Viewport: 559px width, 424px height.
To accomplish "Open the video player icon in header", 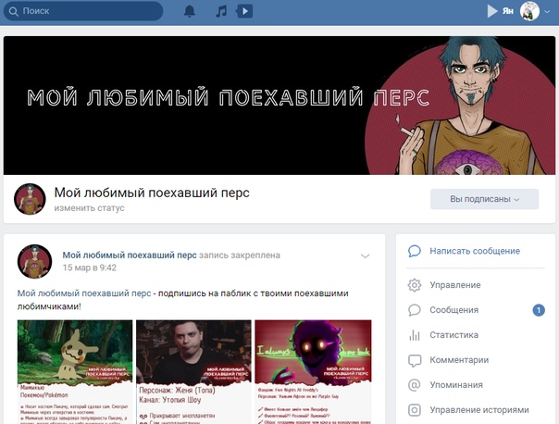I will click(244, 11).
